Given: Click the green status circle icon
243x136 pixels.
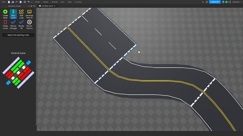Looking at the screenshot, I should (226, 2).
